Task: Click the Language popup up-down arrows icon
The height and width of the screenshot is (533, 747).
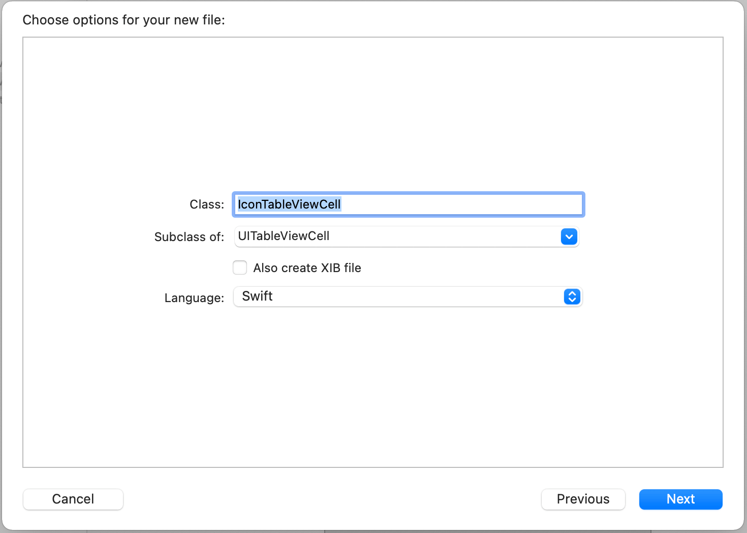Action: click(x=572, y=297)
